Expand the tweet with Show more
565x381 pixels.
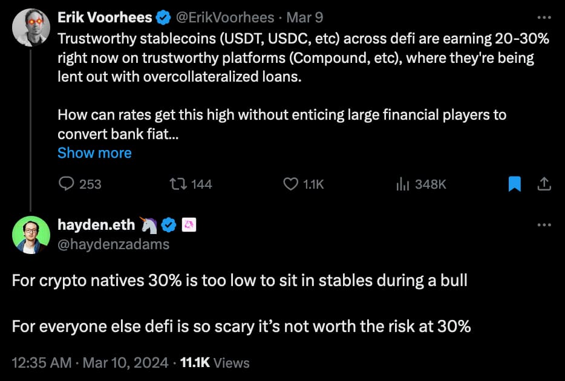click(x=94, y=153)
